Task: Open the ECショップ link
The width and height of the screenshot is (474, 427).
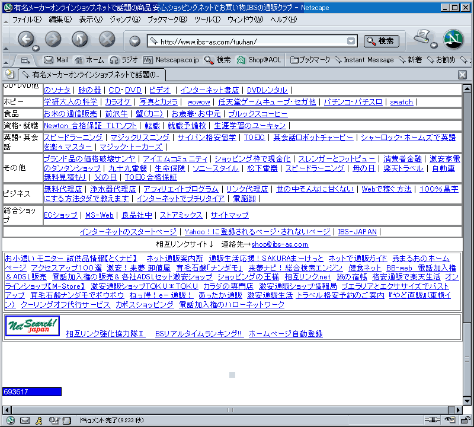Action: pos(60,215)
